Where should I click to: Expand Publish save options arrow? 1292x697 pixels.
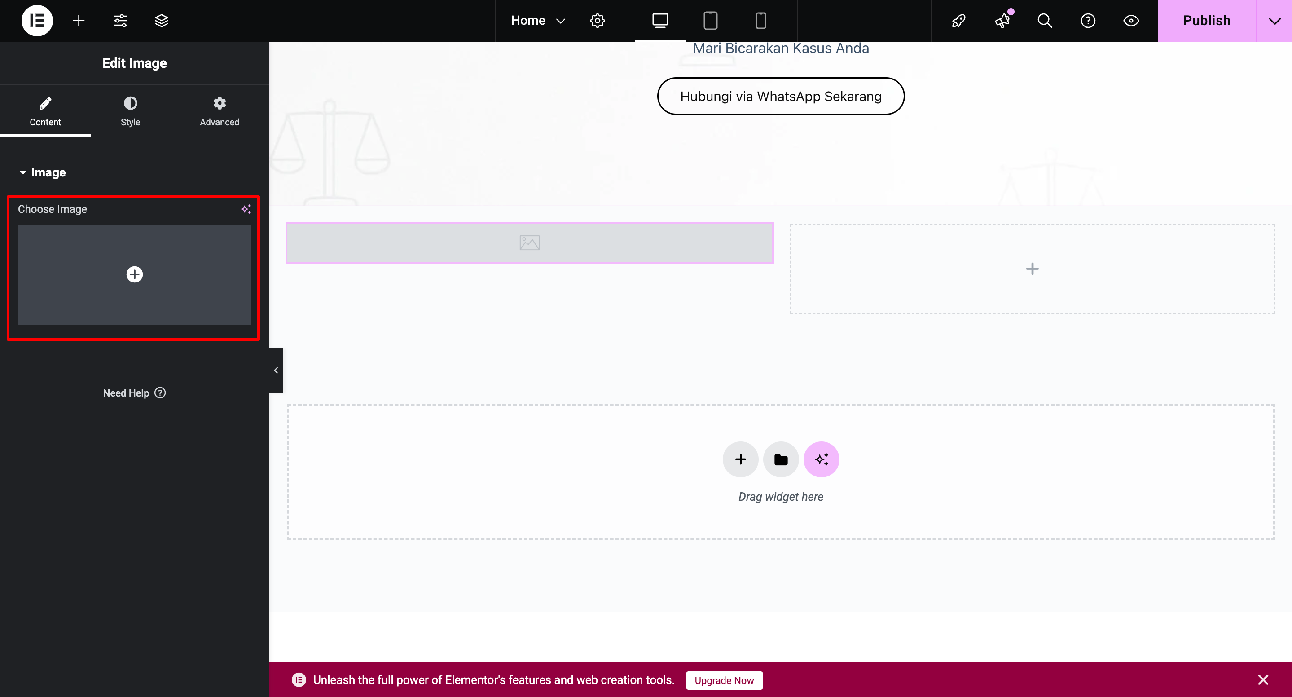[1274, 21]
